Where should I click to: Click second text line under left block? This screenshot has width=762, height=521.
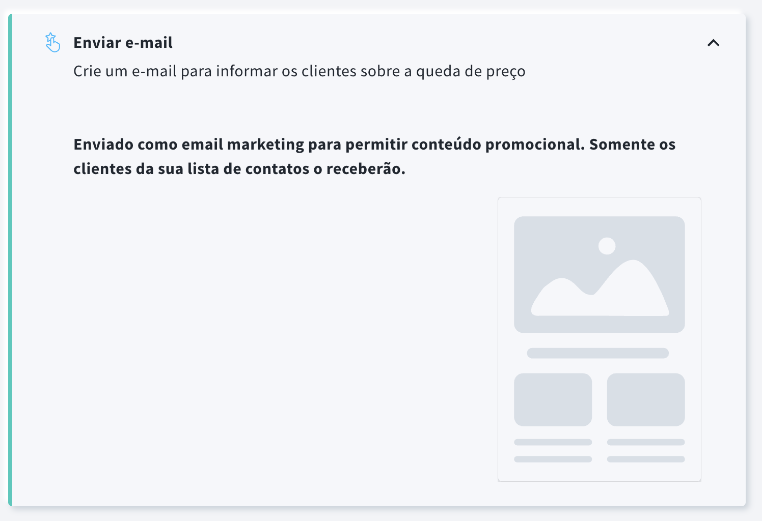(x=553, y=459)
